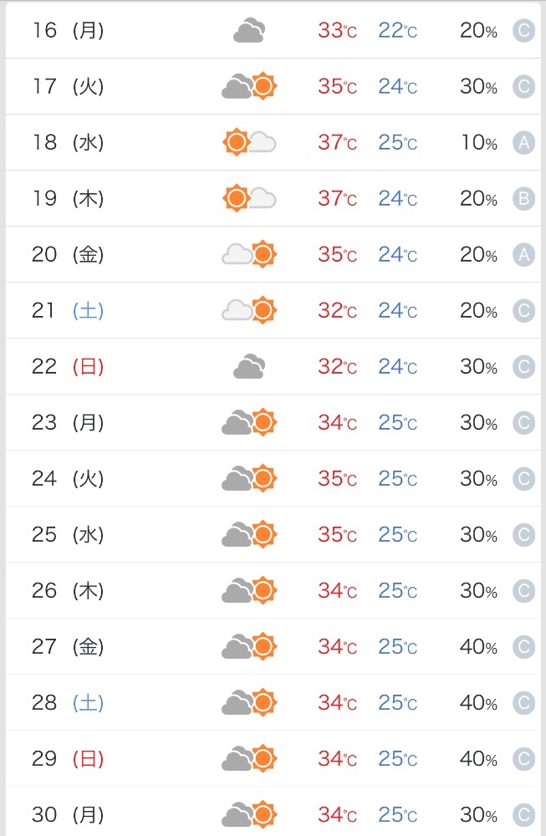
Task: Click the 40% rain chance on 27 (金)
Action: [x=479, y=646]
